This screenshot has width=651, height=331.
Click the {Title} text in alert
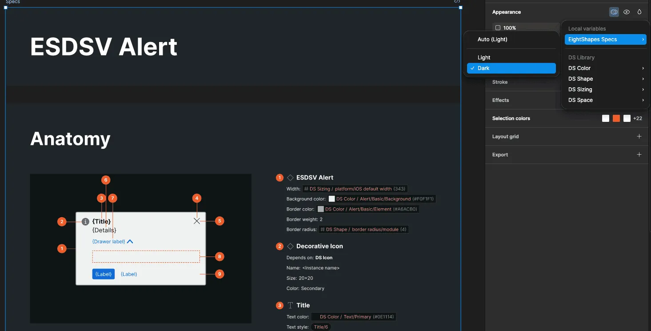pyautogui.click(x=102, y=222)
